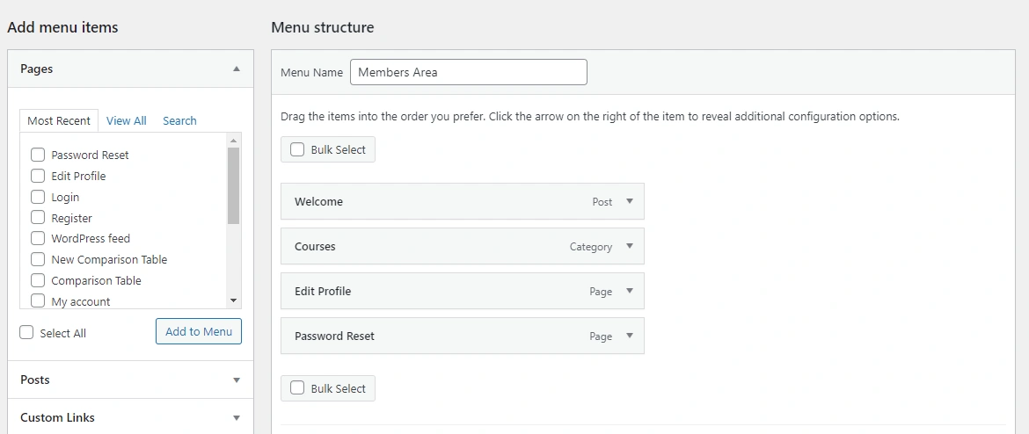1029x434 pixels.
Task: Toggle the top Bulk Select checkbox
Action: pyautogui.click(x=297, y=149)
